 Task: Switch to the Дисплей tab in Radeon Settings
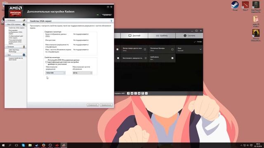134,36
